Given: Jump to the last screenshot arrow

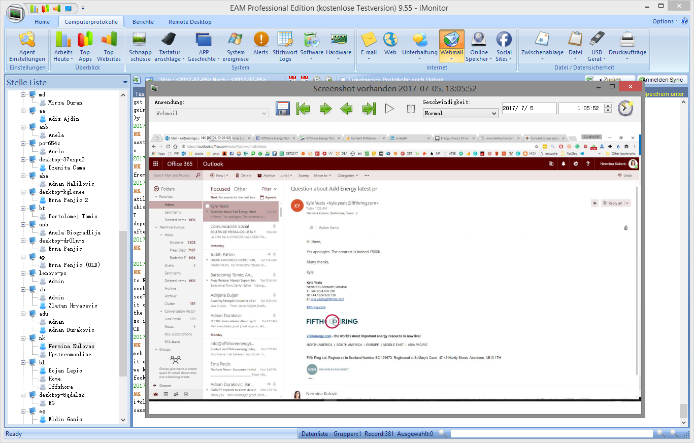Looking at the screenshot, I should pos(369,109).
